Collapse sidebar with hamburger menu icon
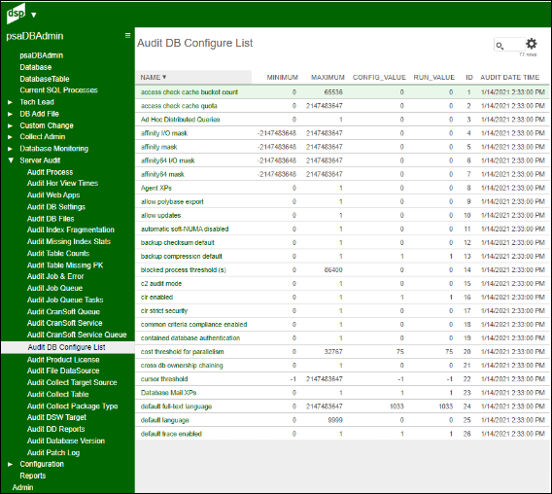The image size is (552, 494). [x=127, y=36]
